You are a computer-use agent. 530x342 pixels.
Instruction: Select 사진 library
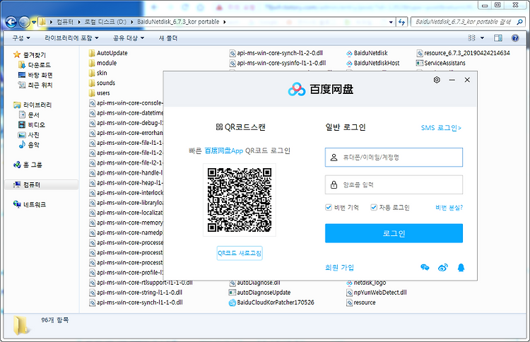point(29,135)
